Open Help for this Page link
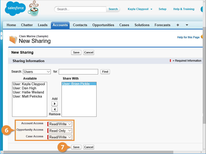The image size is (206, 154). (x=188, y=37)
